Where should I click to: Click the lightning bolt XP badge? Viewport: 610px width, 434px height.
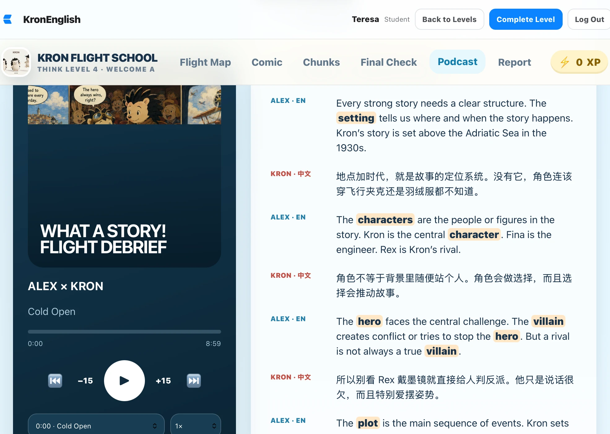pyautogui.click(x=579, y=62)
